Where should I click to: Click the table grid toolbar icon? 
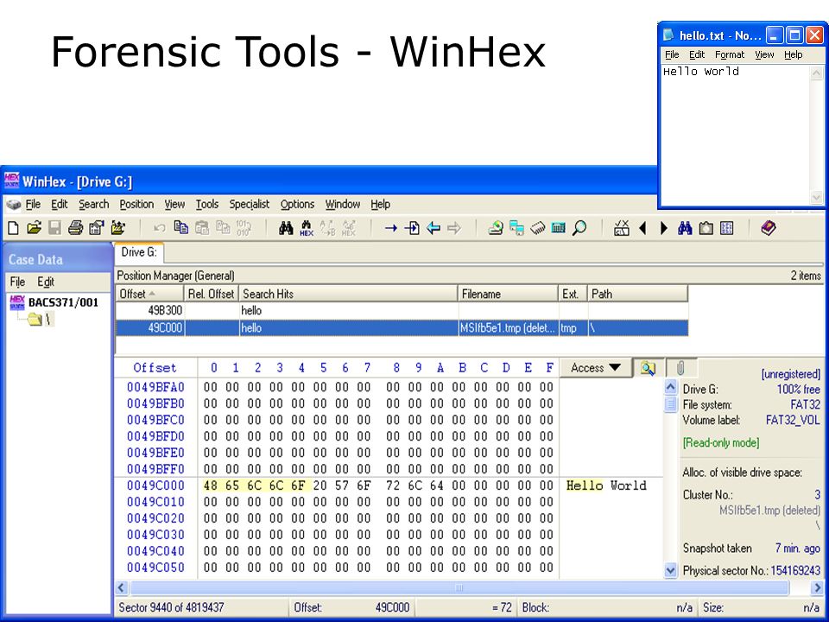point(727,228)
